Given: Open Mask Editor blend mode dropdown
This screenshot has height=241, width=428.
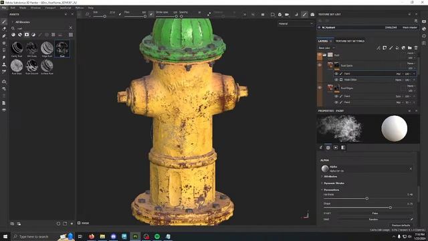Looking at the screenshot, I should (x=399, y=80).
